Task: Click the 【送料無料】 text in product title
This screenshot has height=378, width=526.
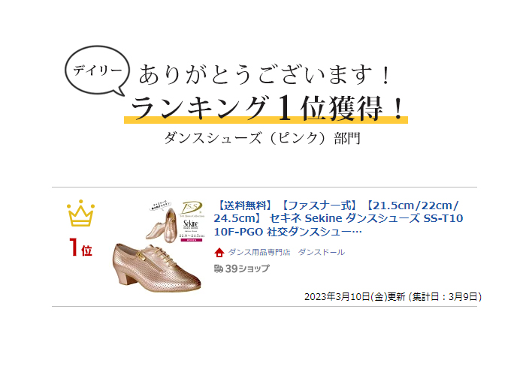Action: pos(244,205)
